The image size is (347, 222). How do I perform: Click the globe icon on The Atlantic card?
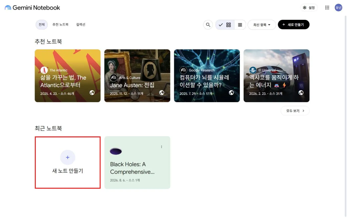tap(92, 93)
